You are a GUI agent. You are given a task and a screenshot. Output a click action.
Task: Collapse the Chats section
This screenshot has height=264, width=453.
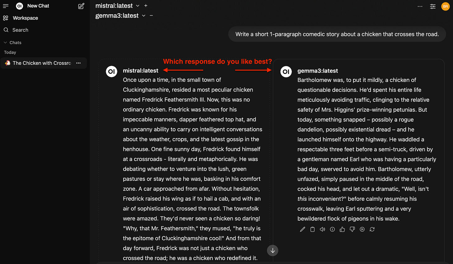[x=12, y=43]
